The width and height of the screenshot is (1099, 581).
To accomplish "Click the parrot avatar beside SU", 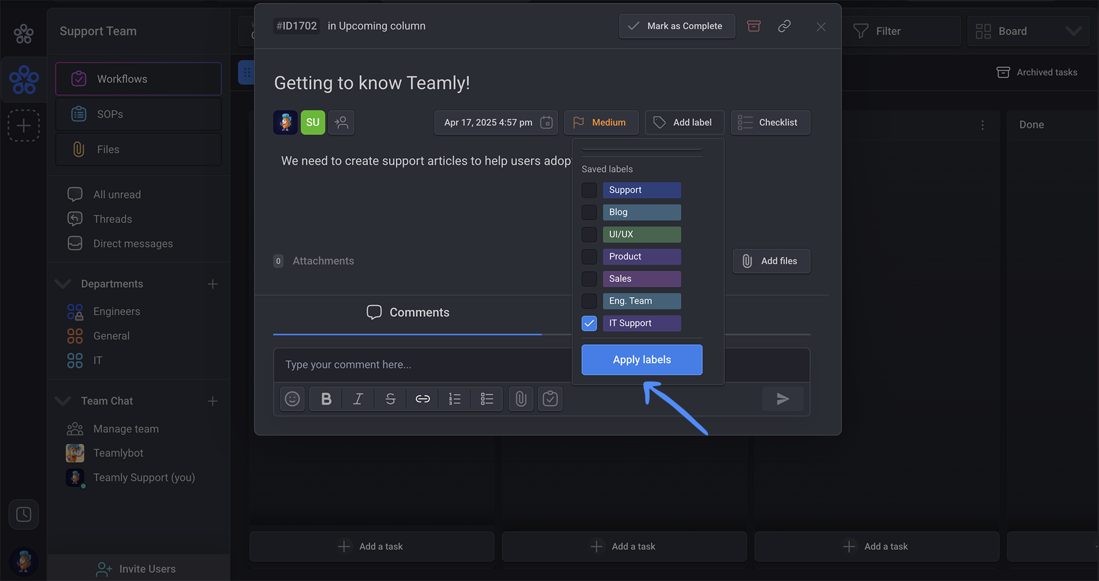I will pyautogui.click(x=286, y=122).
